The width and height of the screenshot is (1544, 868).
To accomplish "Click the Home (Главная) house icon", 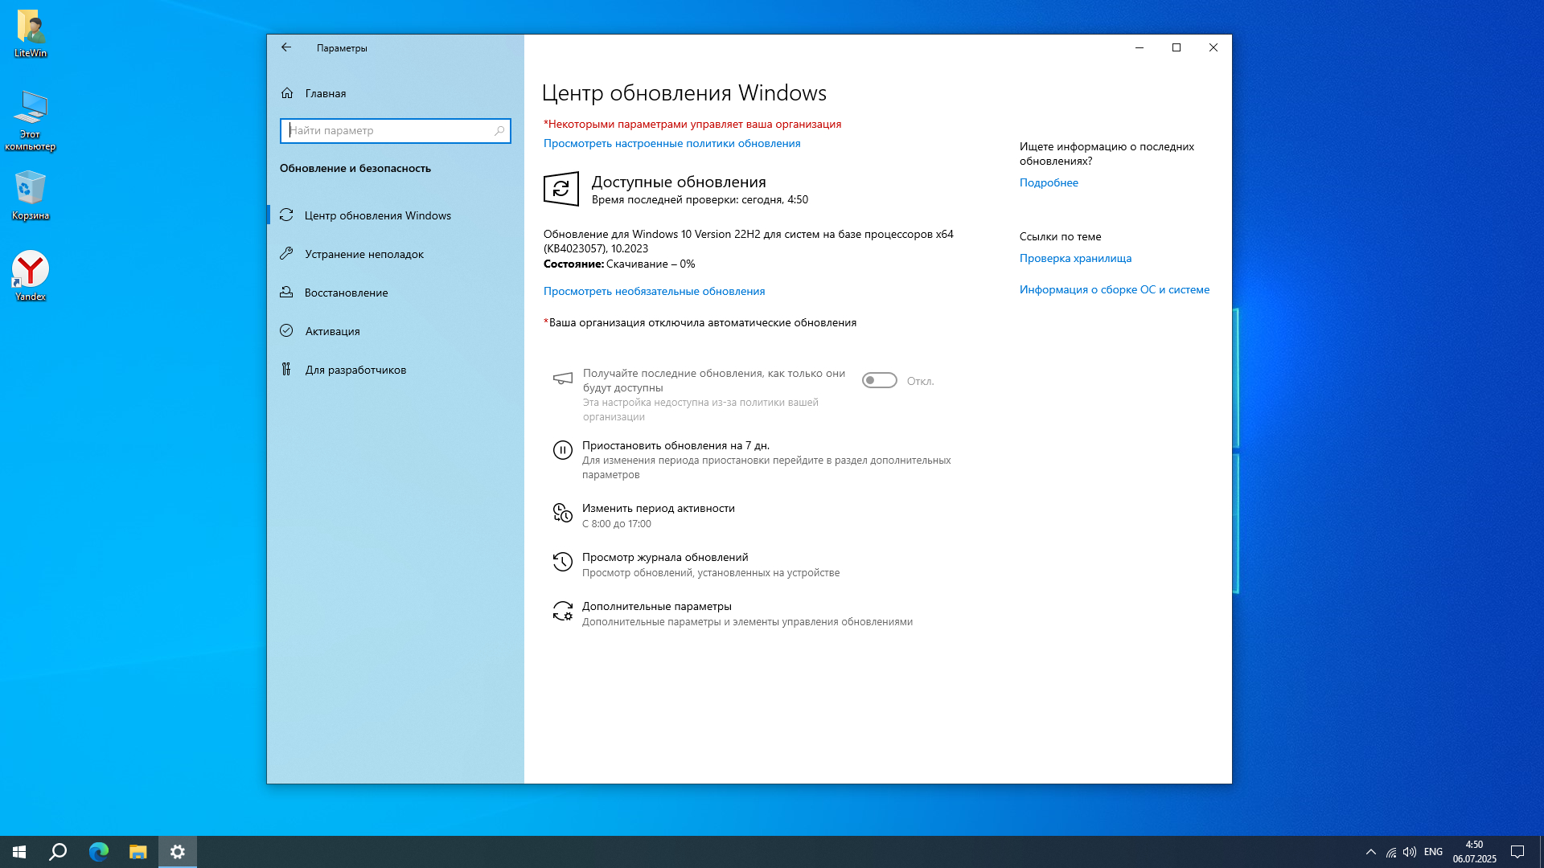I will (x=287, y=93).
